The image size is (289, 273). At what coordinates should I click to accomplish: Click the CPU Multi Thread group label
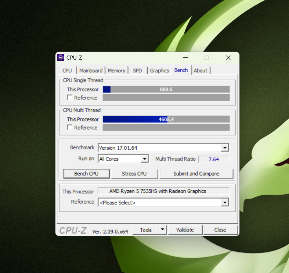coord(82,110)
